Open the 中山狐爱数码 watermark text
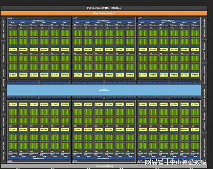 point(190,162)
